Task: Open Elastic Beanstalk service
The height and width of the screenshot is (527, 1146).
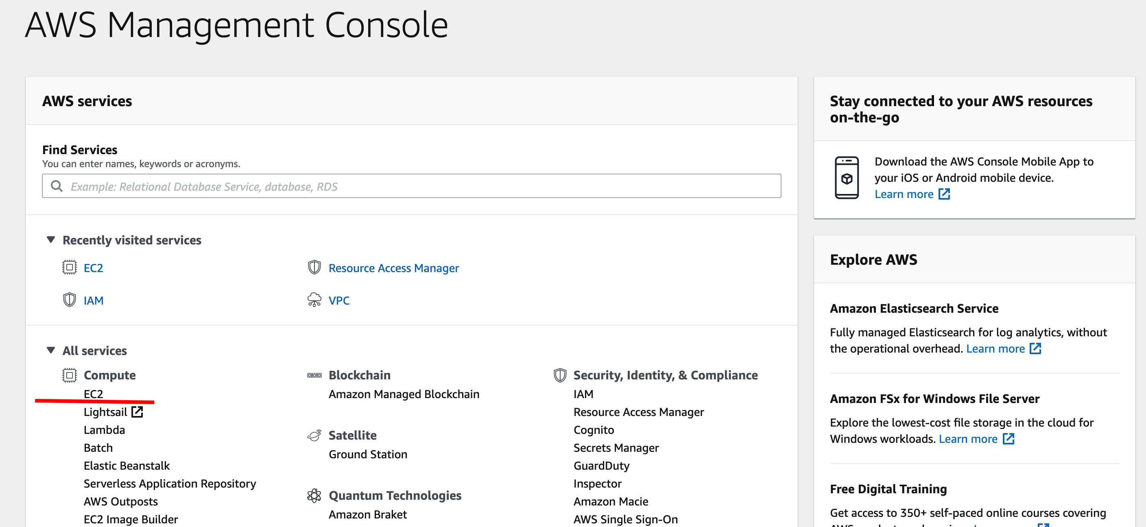Action: [127, 465]
